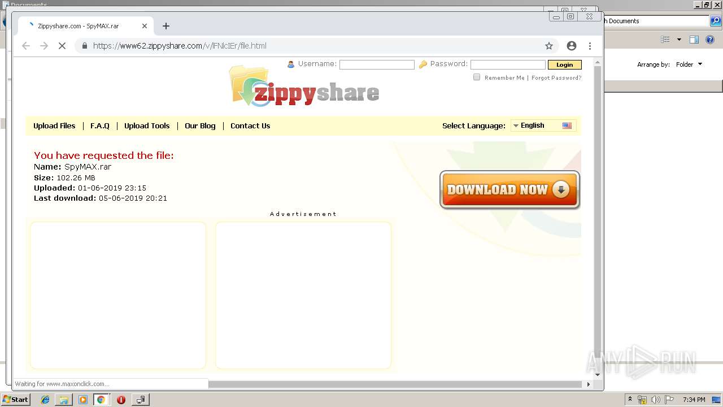Click the horizontal scrollbar right arrow
This screenshot has width=723, height=407.
pos(589,384)
